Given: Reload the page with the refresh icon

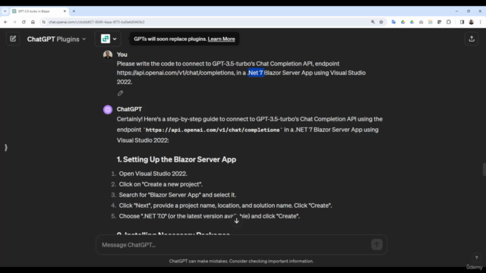Looking at the screenshot, I should [24, 22].
